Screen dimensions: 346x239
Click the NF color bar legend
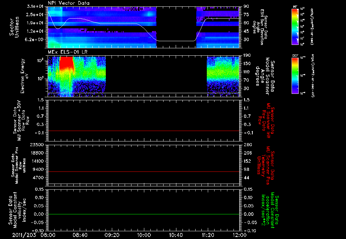pos(295,26)
